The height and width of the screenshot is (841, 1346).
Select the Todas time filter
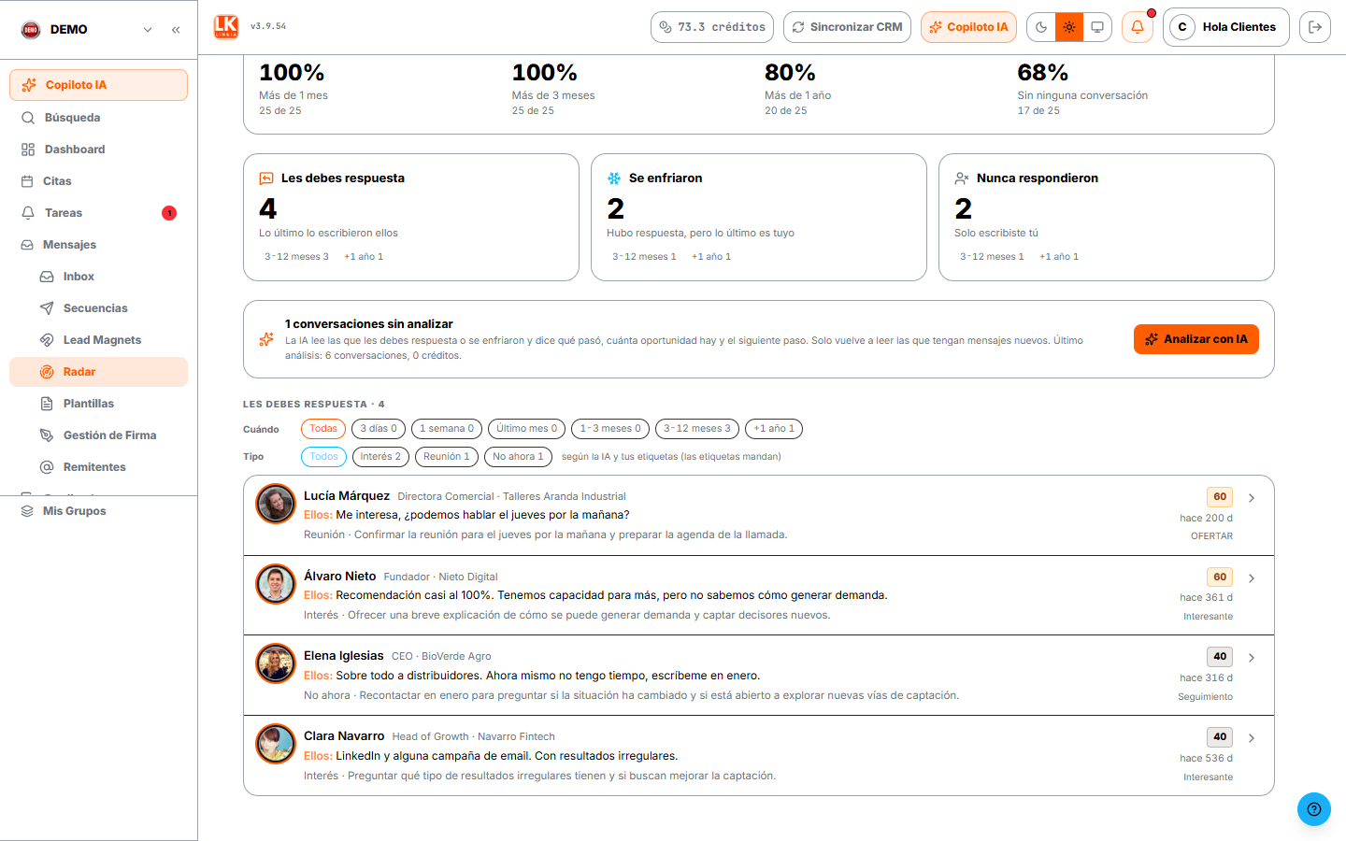(323, 429)
